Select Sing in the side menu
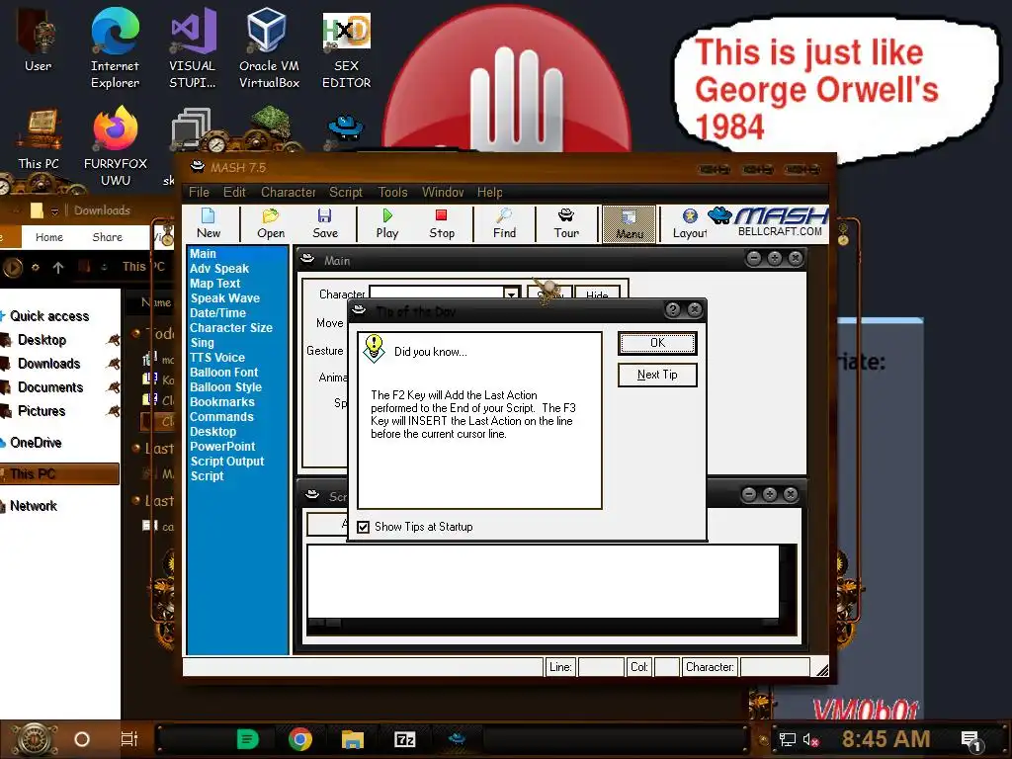Viewport: 1012px width, 759px height. click(x=202, y=343)
